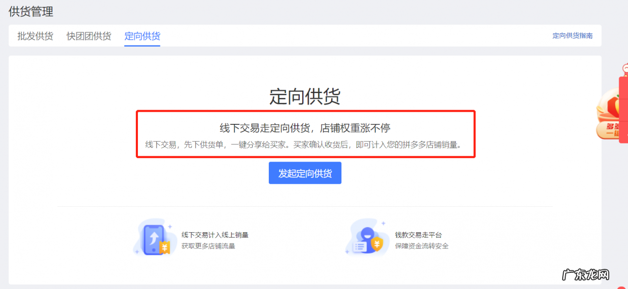Click inside the red highlighted promotion box
The image size is (628, 289).
pyautogui.click(x=305, y=135)
